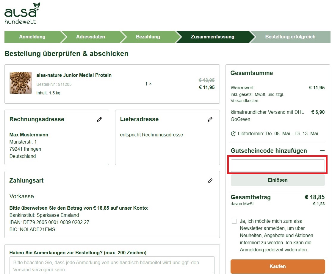Screen dimensions: 332x274
Task: Click the klimafreundlicher Versand mit DHL GoGreen text
Action: tap(267, 116)
